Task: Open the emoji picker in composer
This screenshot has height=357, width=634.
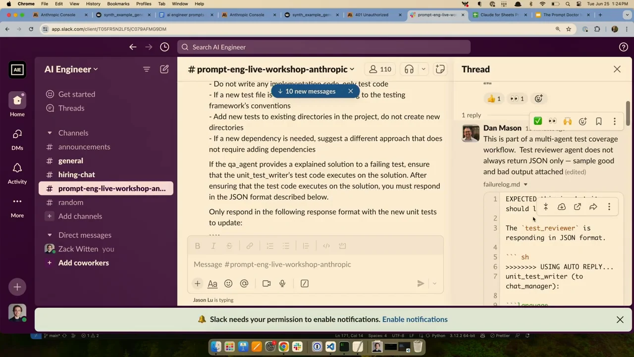Action: pyautogui.click(x=228, y=284)
